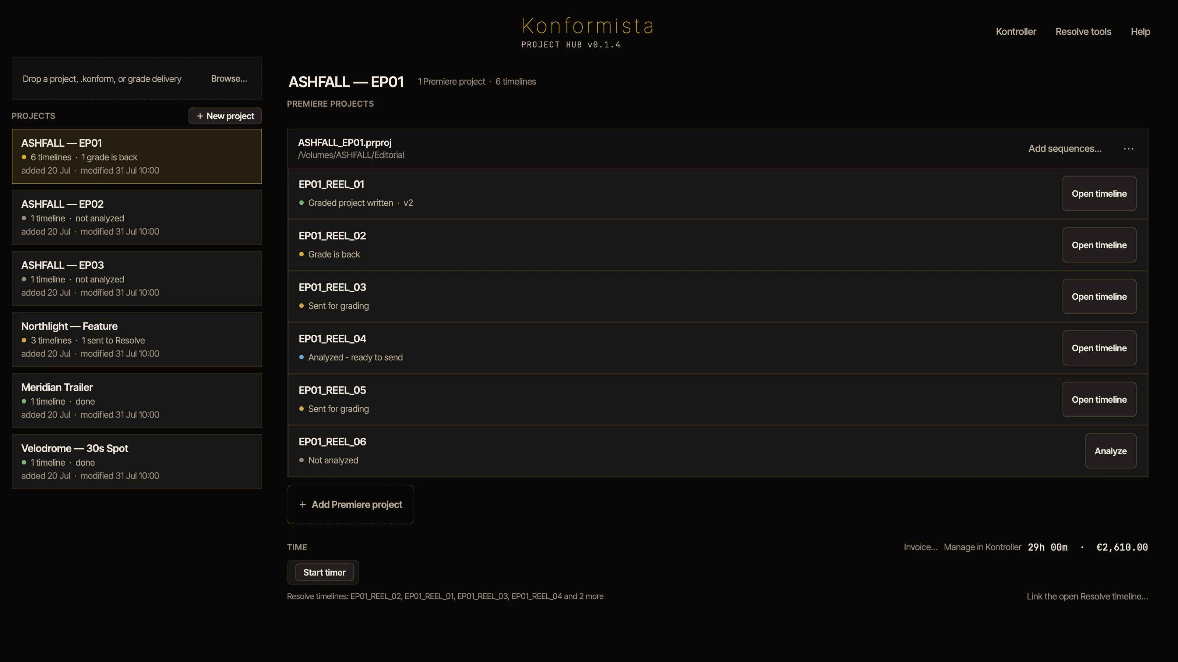1178x662 pixels.
Task: Select the ASHFALL — EP01 project card
Action: click(x=137, y=156)
